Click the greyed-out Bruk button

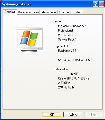click(x=93, y=115)
